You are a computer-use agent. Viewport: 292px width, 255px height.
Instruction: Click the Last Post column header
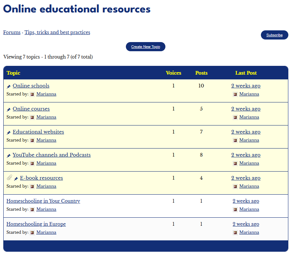click(246, 73)
